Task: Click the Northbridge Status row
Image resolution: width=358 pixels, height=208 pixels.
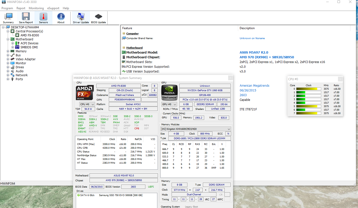Action: coord(116,155)
